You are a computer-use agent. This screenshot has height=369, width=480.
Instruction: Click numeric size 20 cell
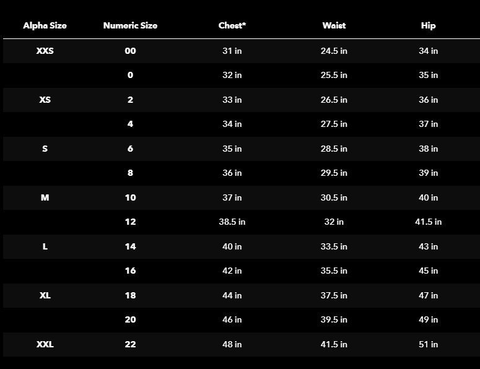pyautogui.click(x=130, y=319)
